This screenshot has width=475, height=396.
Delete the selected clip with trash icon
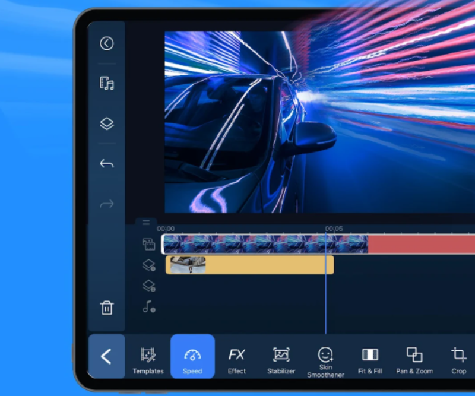coord(107,308)
